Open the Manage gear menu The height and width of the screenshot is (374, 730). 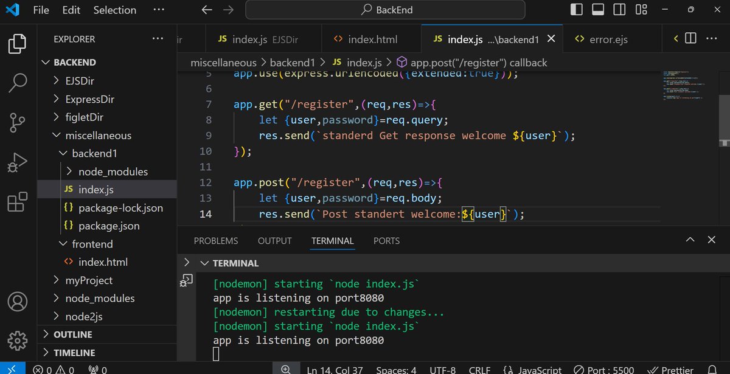[18, 340]
